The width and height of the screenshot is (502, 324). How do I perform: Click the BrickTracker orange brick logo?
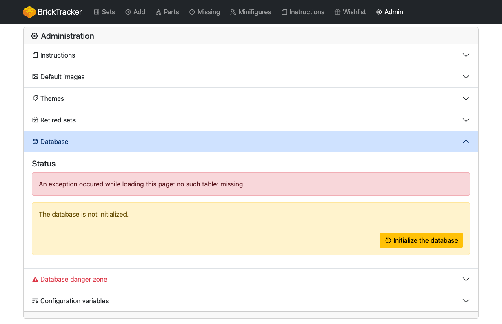pos(29,12)
